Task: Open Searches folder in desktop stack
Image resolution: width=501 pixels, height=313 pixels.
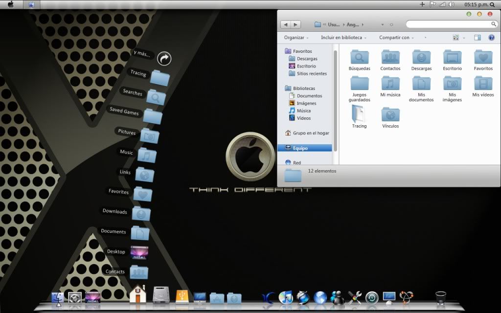Action: coord(156,97)
